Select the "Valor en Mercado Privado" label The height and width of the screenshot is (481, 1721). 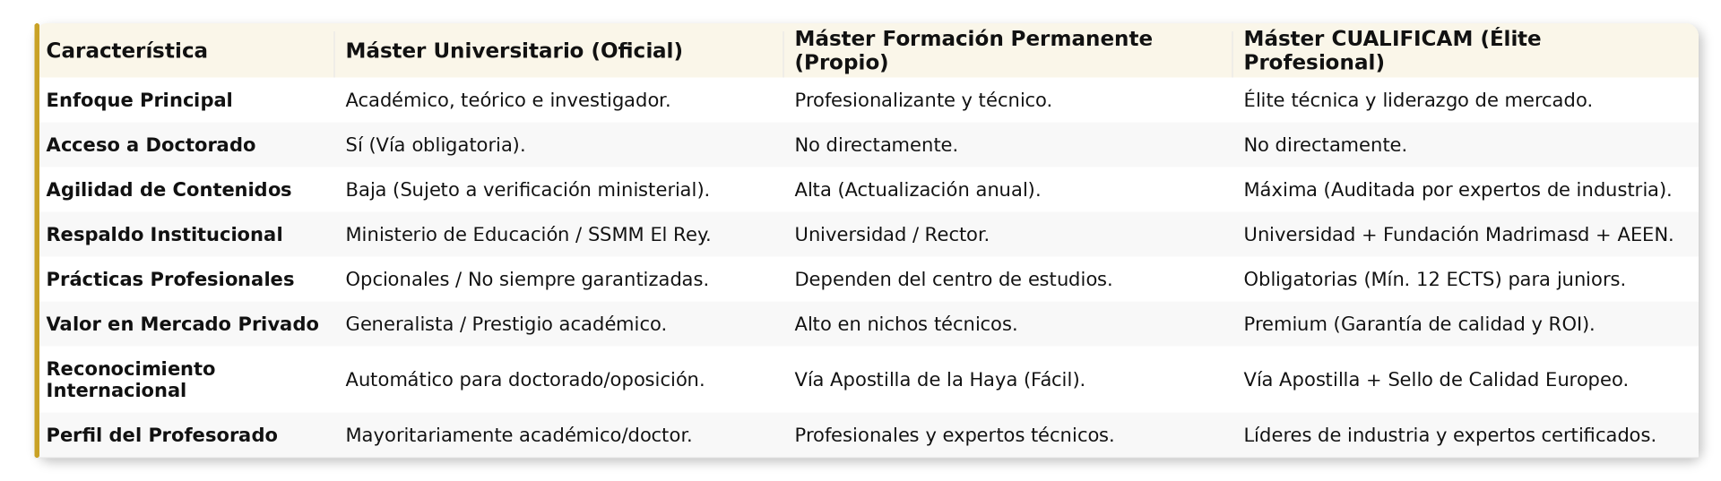click(182, 324)
